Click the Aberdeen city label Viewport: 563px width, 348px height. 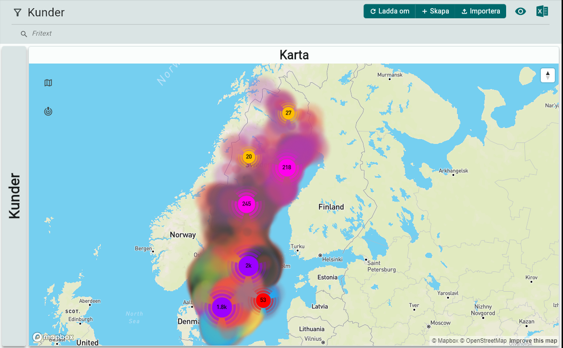click(x=90, y=301)
